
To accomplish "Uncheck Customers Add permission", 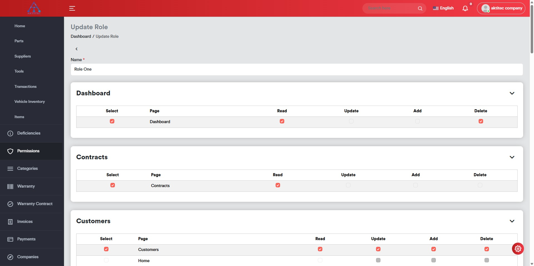I will [434, 249].
